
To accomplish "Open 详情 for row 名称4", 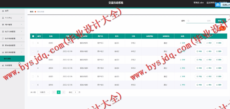I will (199, 68).
